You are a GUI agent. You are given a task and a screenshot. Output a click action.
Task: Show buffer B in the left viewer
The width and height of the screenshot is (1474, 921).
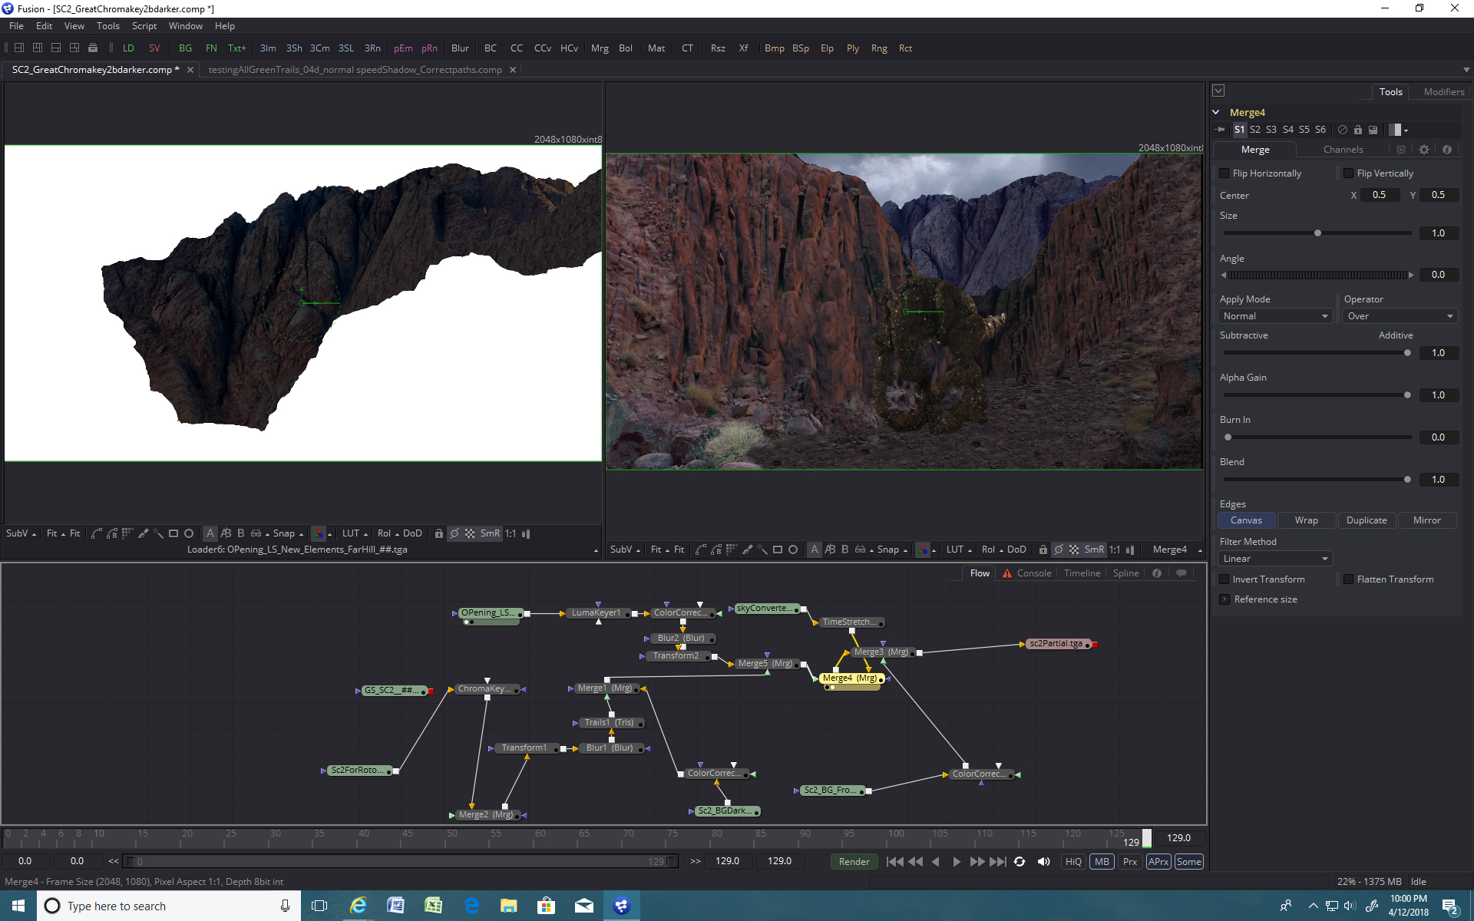click(241, 533)
